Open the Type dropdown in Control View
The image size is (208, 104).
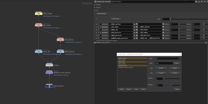pos(168,58)
